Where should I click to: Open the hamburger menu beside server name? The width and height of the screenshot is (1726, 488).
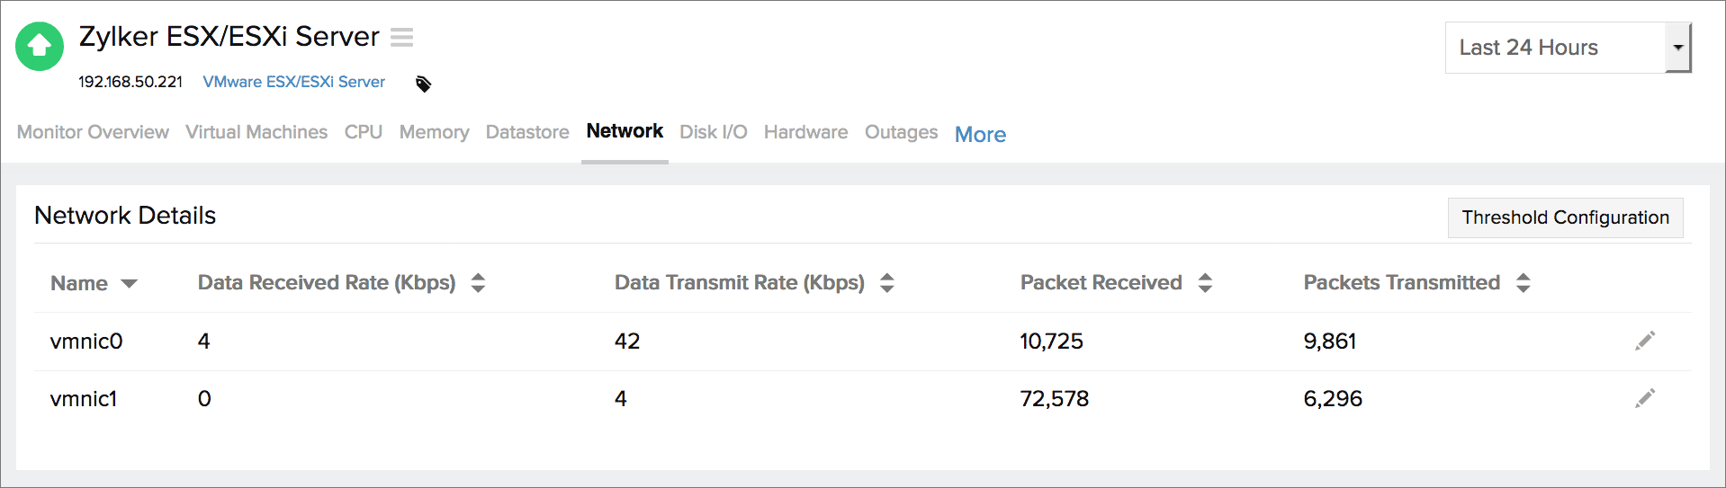coord(401,38)
